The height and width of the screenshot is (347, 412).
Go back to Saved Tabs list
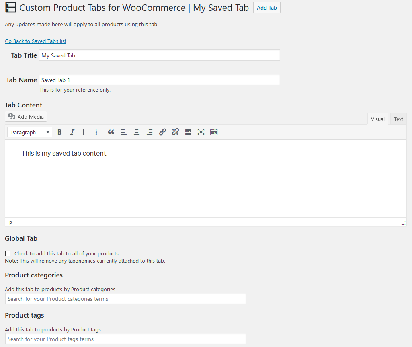pos(35,41)
